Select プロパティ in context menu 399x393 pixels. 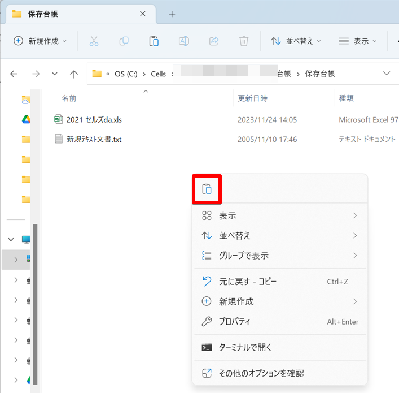[x=280, y=322]
